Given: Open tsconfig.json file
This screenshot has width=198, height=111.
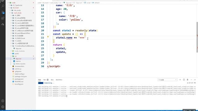Looking at the screenshot, I should coord(19,84).
